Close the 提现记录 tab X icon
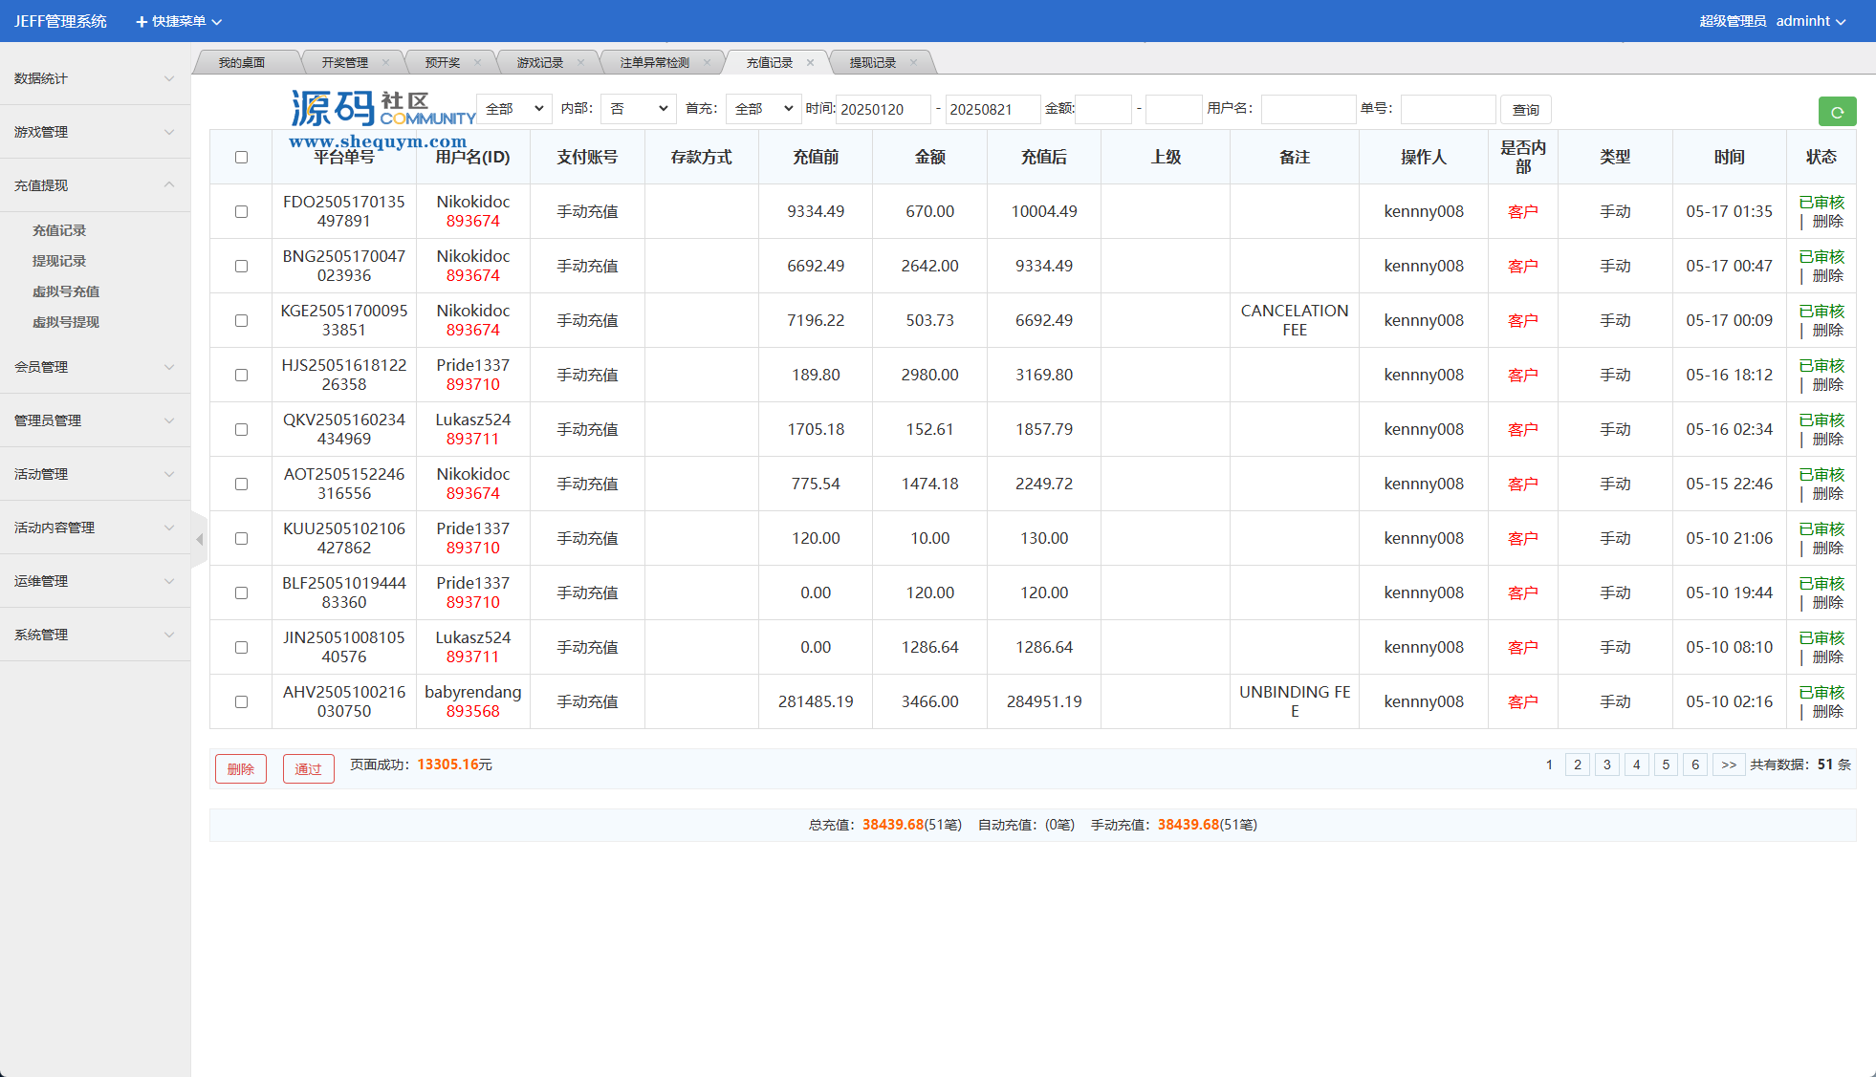This screenshot has height=1077, width=1876. (913, 63)
